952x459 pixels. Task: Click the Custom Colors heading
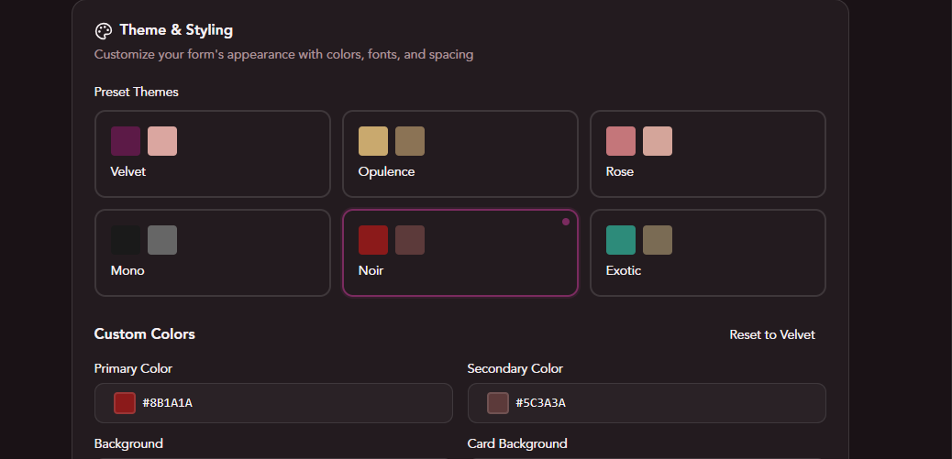145,334
